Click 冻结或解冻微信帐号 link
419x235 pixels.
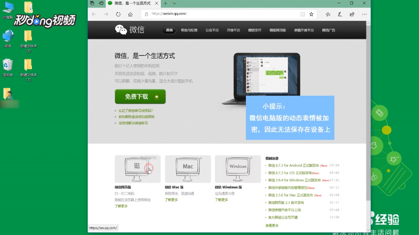coord(133,123)
